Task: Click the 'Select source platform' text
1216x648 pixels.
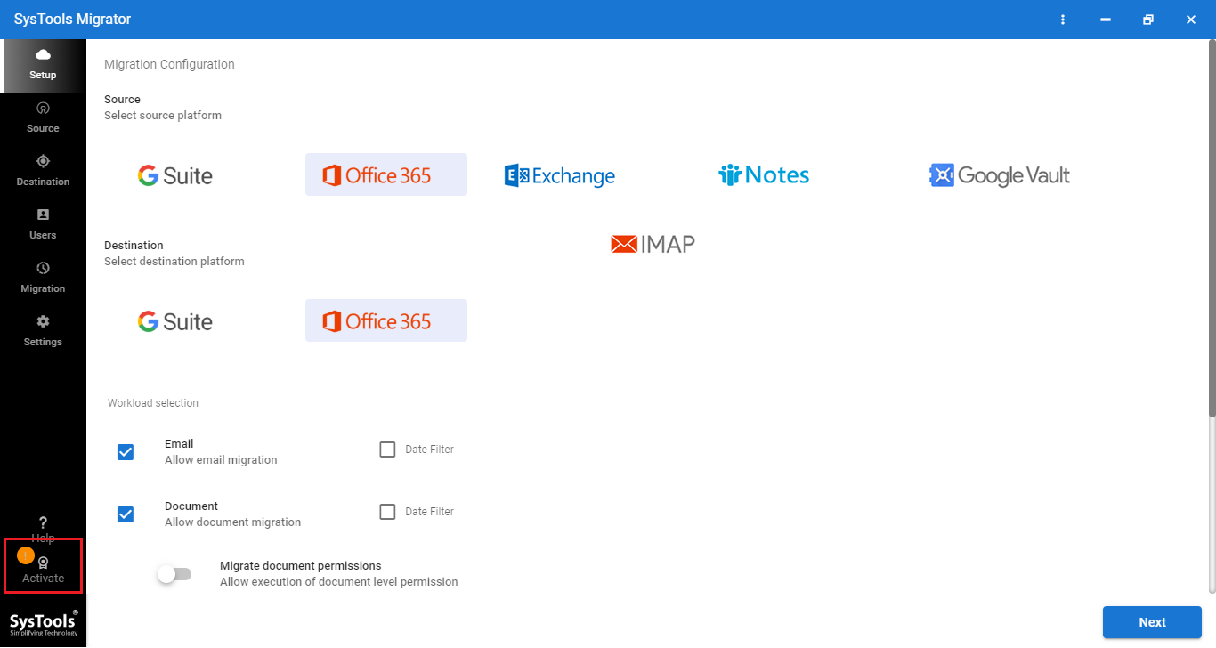Action: point(163,116)
